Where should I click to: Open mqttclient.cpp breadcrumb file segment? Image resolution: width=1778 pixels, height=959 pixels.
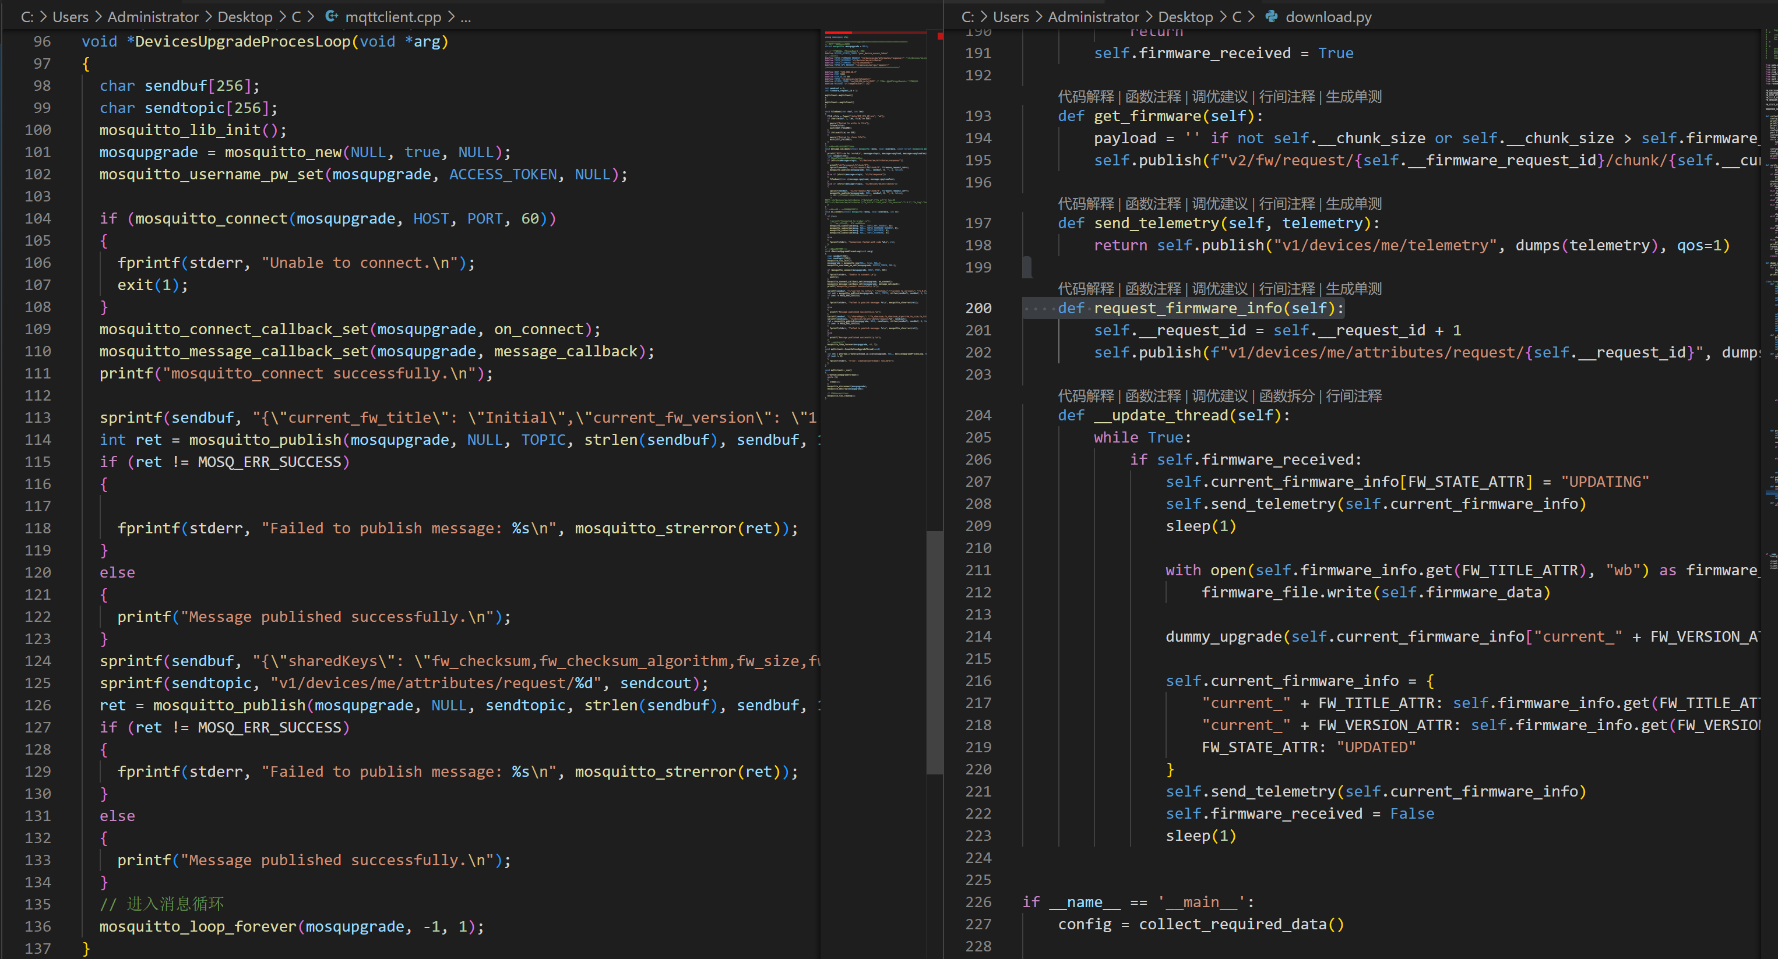point(393,16)
